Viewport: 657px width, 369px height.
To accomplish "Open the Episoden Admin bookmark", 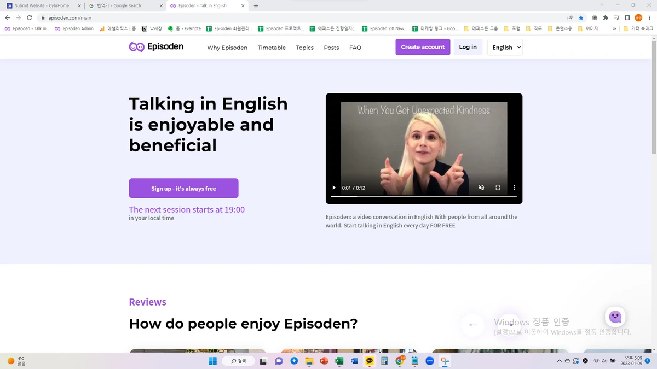I will coord(74,28).
